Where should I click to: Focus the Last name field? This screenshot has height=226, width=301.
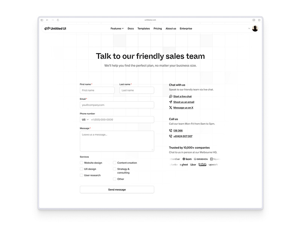137,90
